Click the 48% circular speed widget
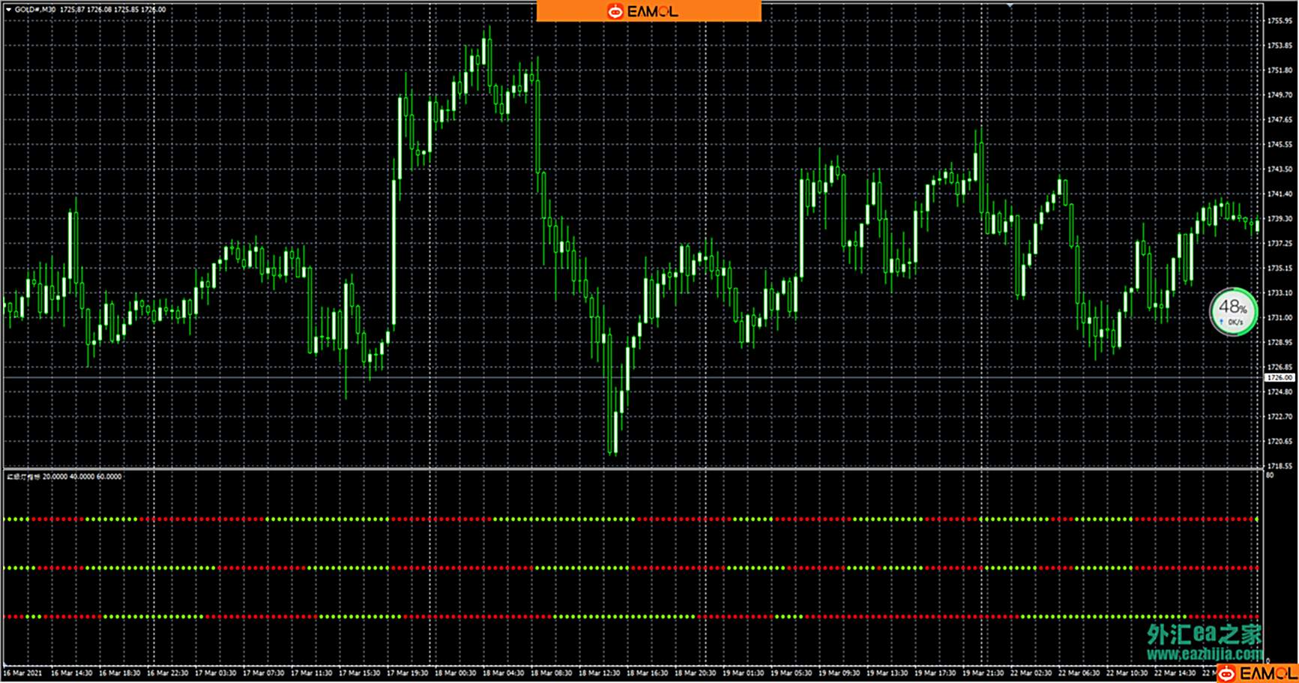This screenshot has height=683, width=1299. click(x=1233, y=311)
